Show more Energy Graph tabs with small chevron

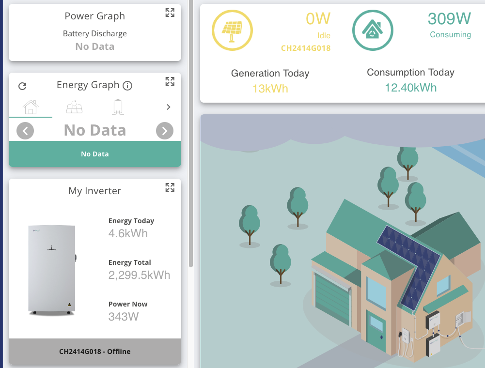click(x=168, y=107)
